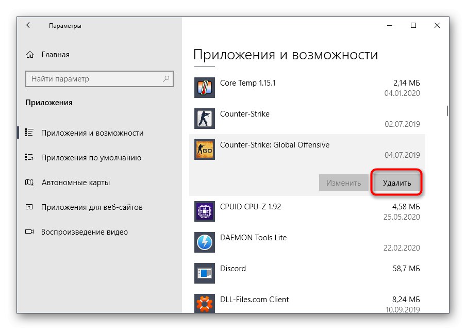
Task: Click the 4,58 МБ size value
Action: [x=406, y=207]
